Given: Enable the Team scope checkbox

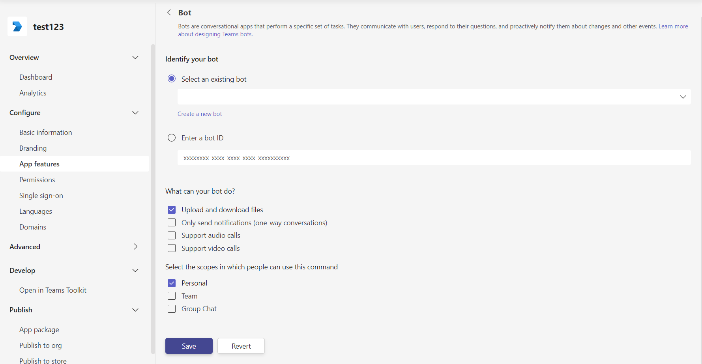Looking at the screenshot, I should (x=172, y=296).
